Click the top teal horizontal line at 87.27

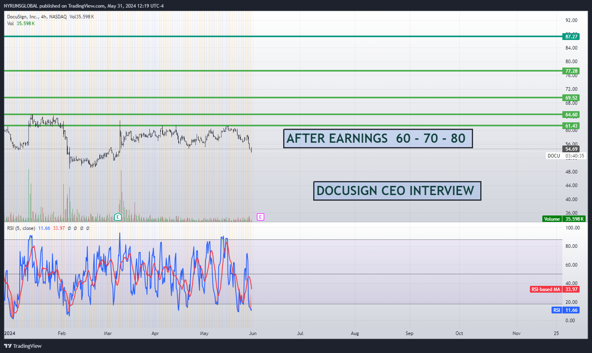(x=283, y=36)
